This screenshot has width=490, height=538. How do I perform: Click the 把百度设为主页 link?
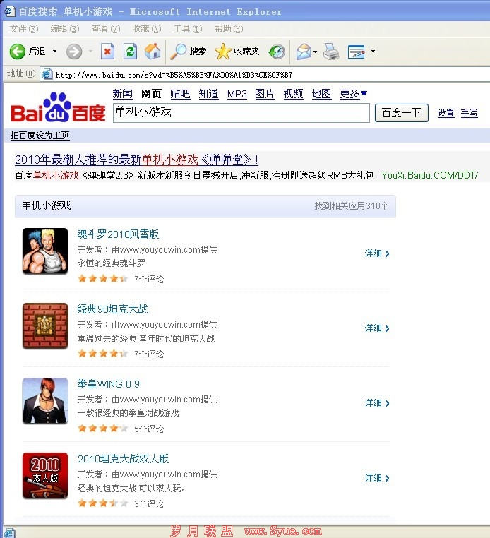pos(40,136)
